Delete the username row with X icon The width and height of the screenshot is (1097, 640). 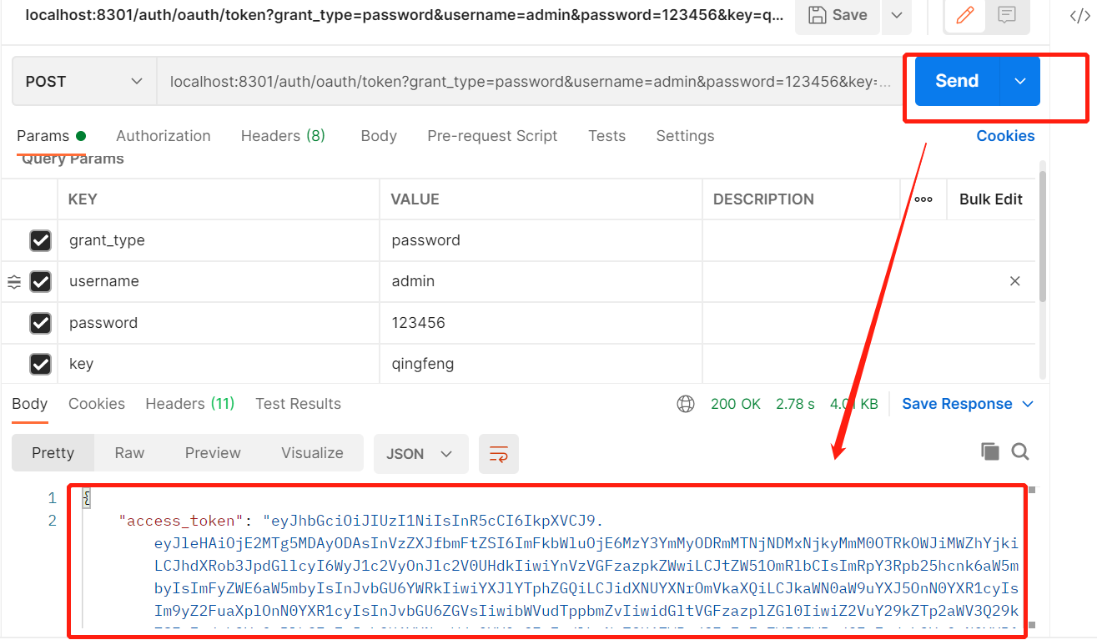point(1015,281)
